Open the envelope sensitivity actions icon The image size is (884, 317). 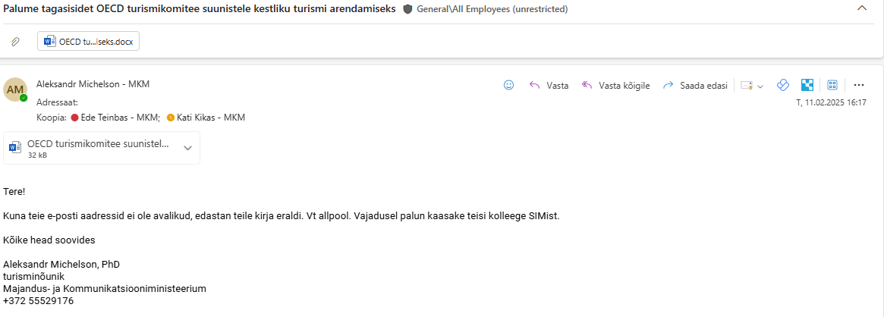pos(747,86)
